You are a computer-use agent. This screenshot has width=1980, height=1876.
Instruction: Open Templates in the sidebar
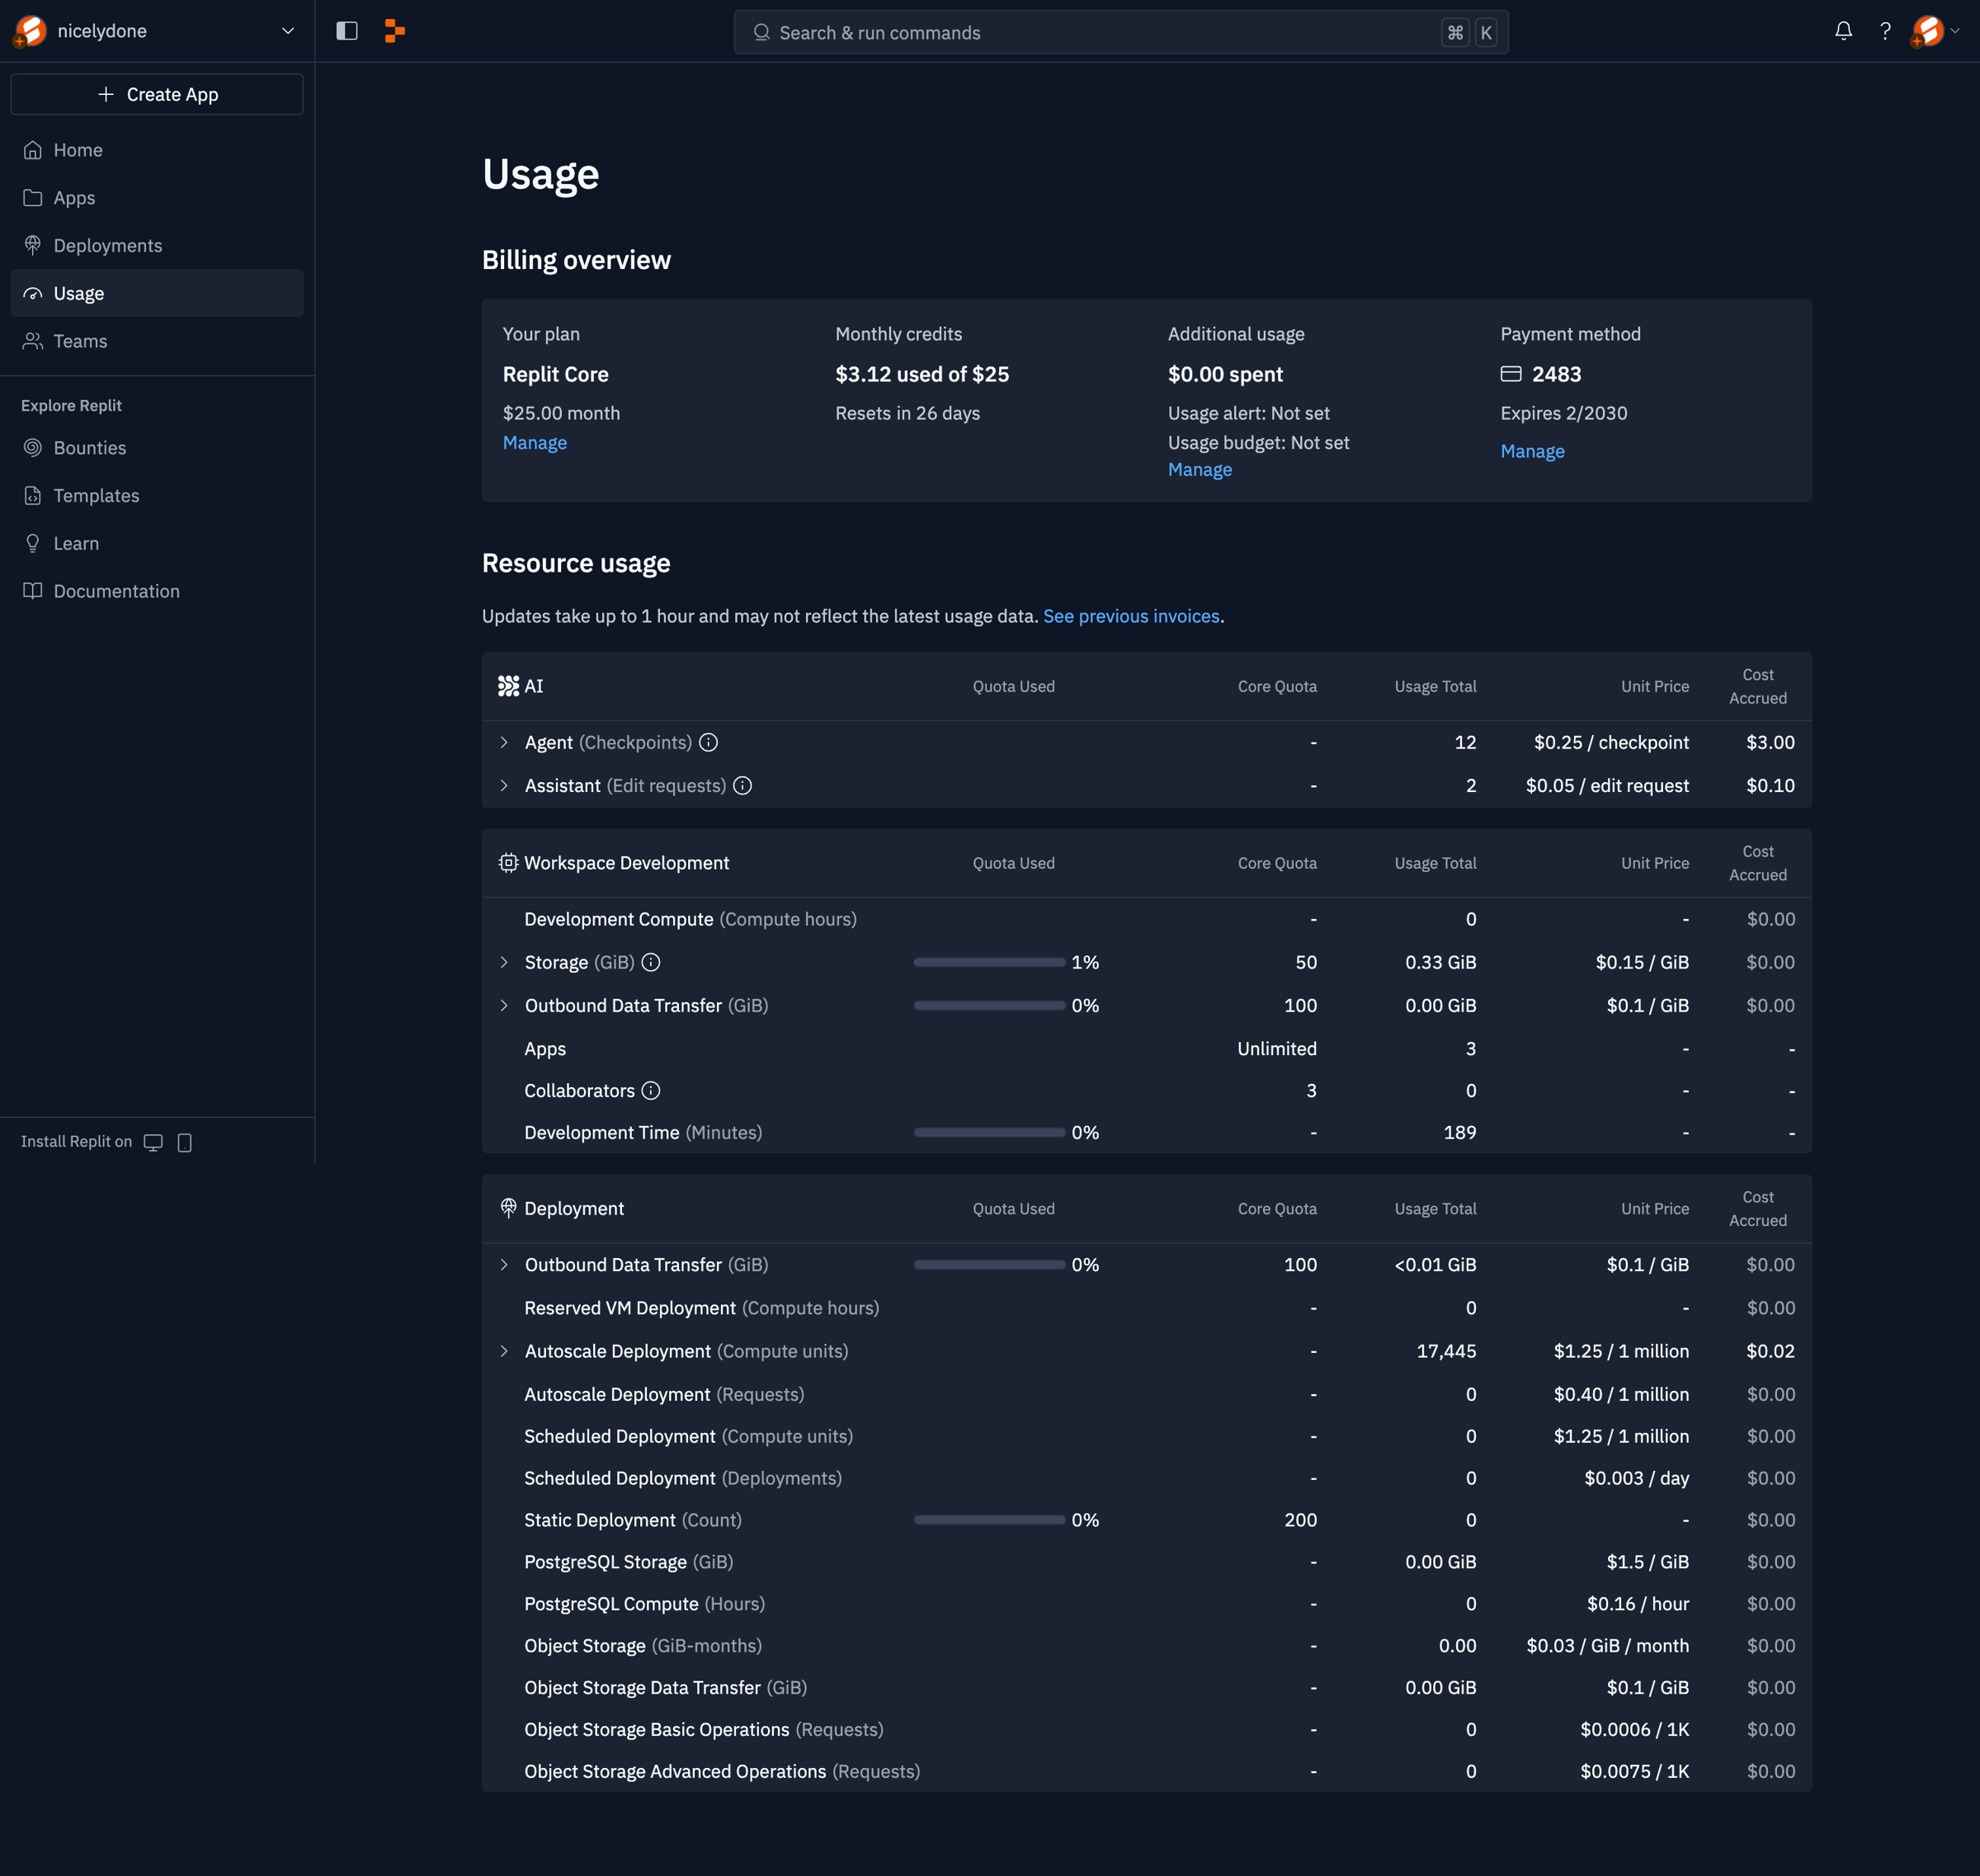(157, 496)
